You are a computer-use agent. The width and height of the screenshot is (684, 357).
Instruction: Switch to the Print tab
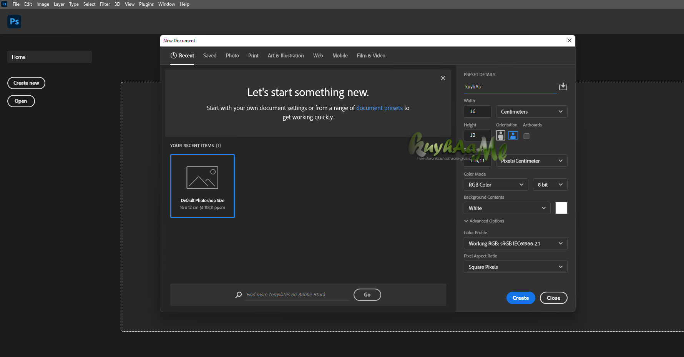click(253, 55)
